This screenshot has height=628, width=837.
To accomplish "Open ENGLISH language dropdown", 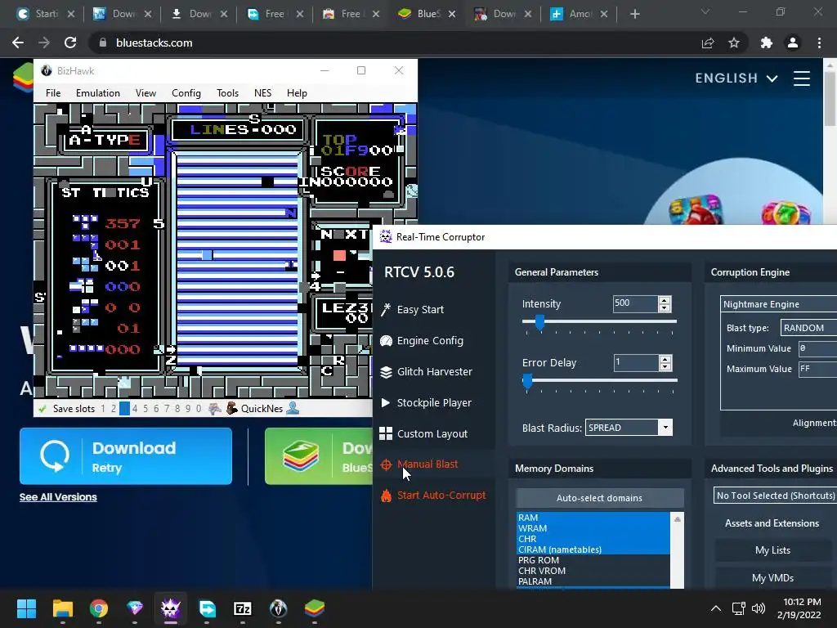I will pyautogui.click(x=736, y=78).
